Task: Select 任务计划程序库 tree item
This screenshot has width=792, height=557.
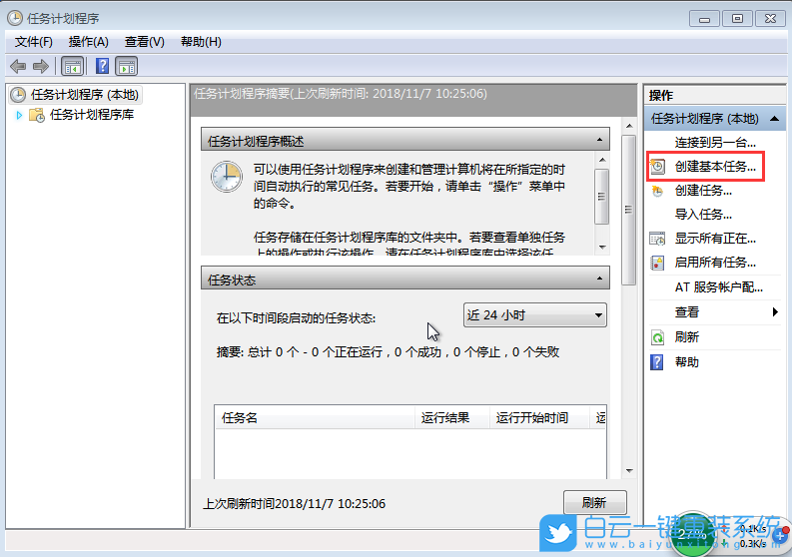Action: click(x=92, y=115)
